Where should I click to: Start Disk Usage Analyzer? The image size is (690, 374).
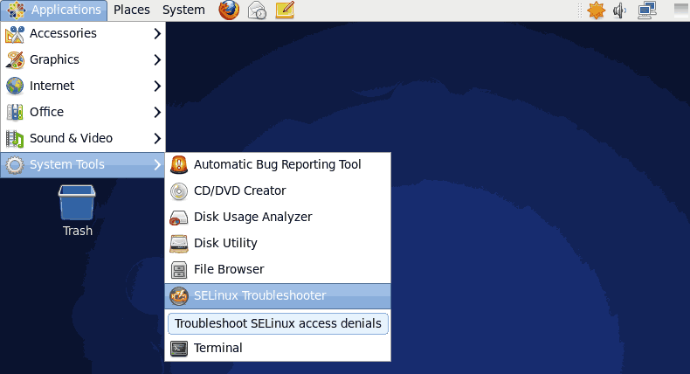pos(278,217)
